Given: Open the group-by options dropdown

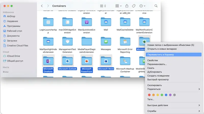Looking at the screenshot, I should [x=118, y=6].
